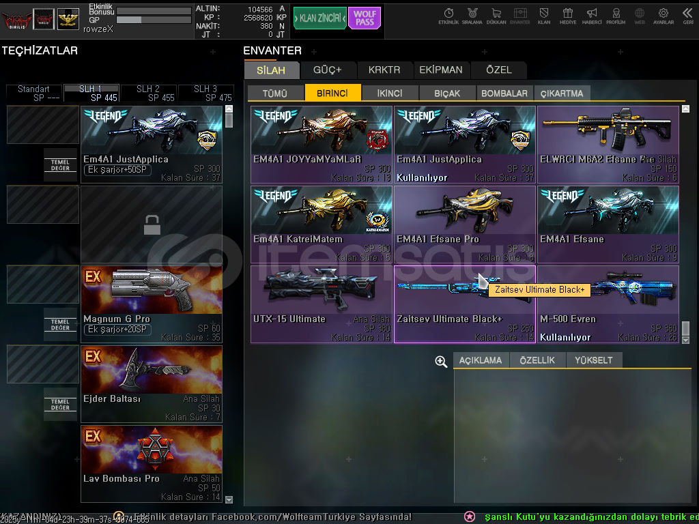Select the Standart loadout tab
Viewport: 699px width, 524px height.
[34, 93]
